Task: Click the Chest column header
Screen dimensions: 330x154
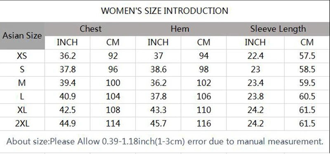Action: (x=90, y=29)
